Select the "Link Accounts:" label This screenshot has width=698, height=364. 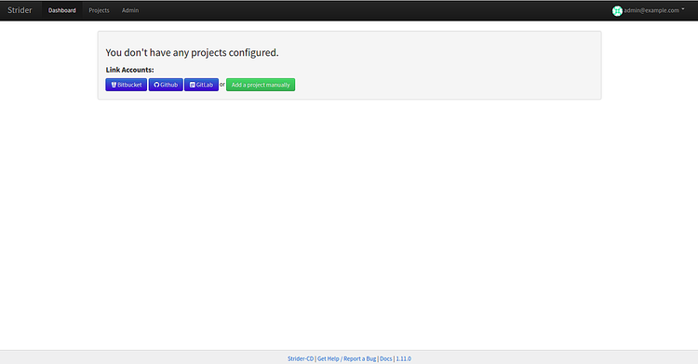click(129, 70)
